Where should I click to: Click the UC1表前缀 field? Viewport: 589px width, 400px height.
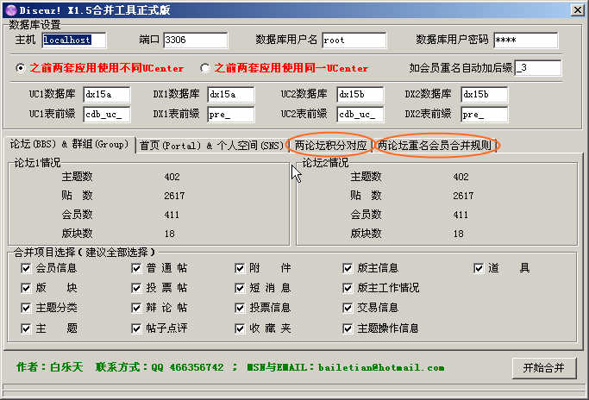[x=107, y=114]
